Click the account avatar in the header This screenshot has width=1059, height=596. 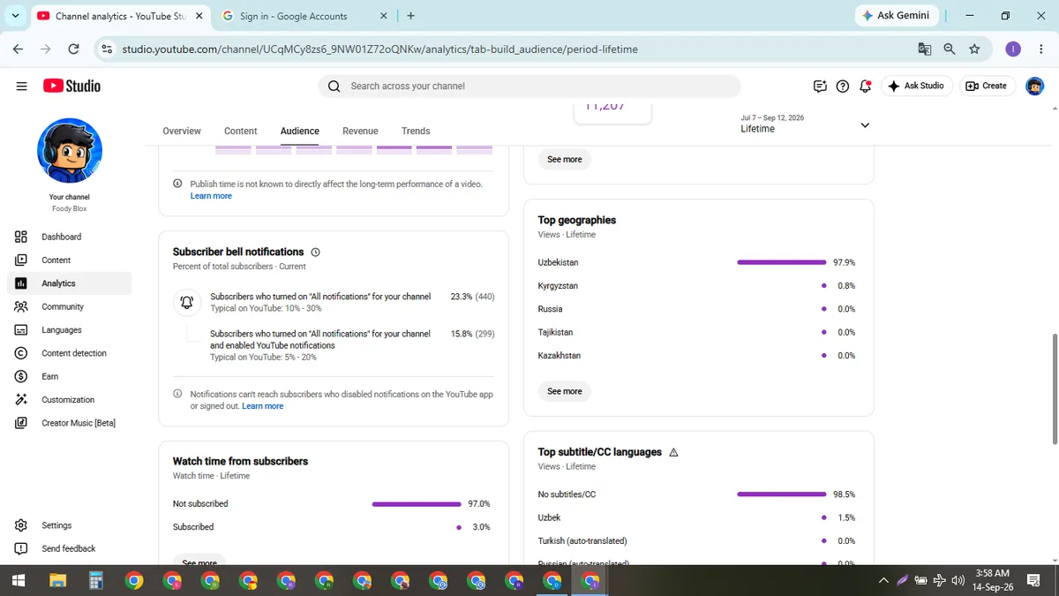1034,86
